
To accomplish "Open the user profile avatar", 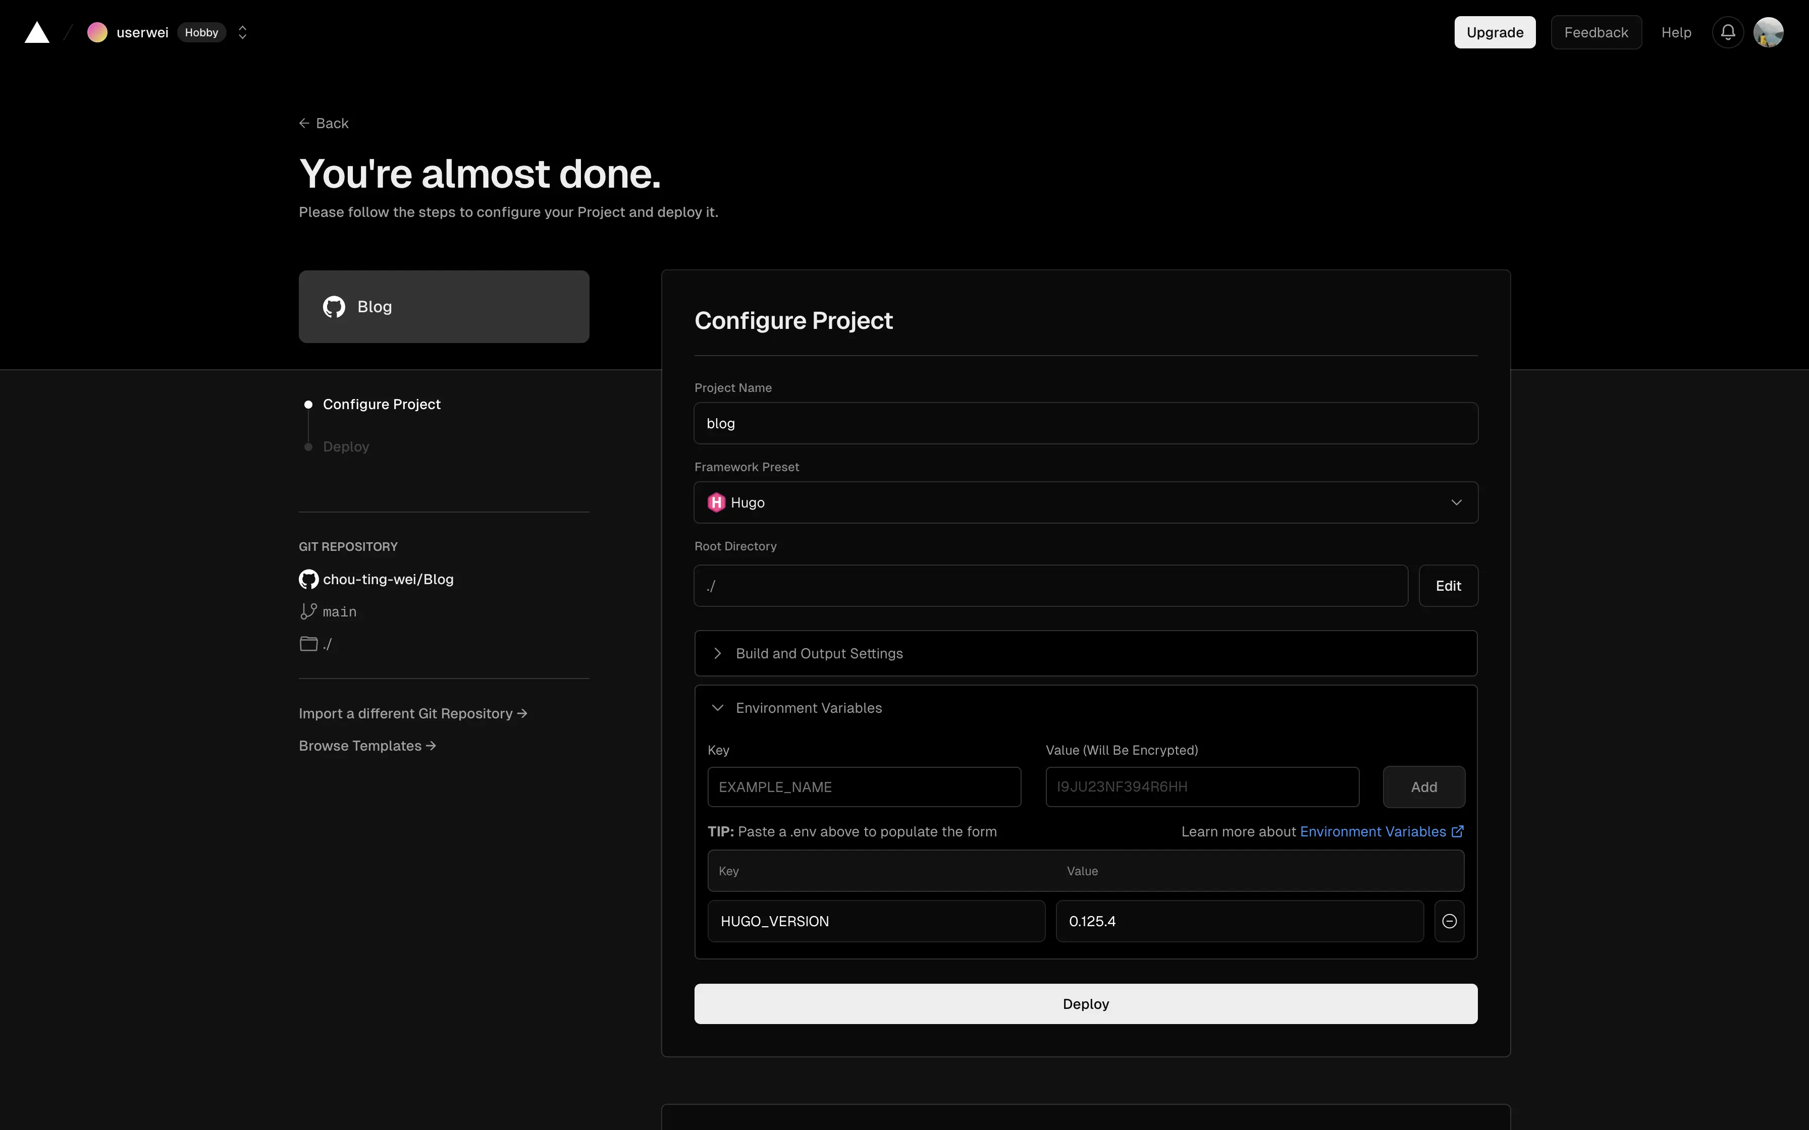I will coord(1768,32).
